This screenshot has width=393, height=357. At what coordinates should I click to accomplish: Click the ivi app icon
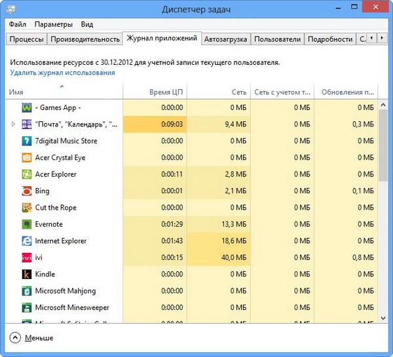coord(27,257)
